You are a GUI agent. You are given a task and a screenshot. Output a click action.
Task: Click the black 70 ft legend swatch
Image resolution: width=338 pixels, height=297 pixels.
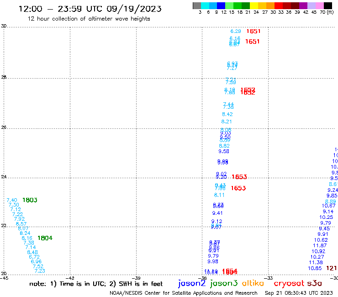328,5
